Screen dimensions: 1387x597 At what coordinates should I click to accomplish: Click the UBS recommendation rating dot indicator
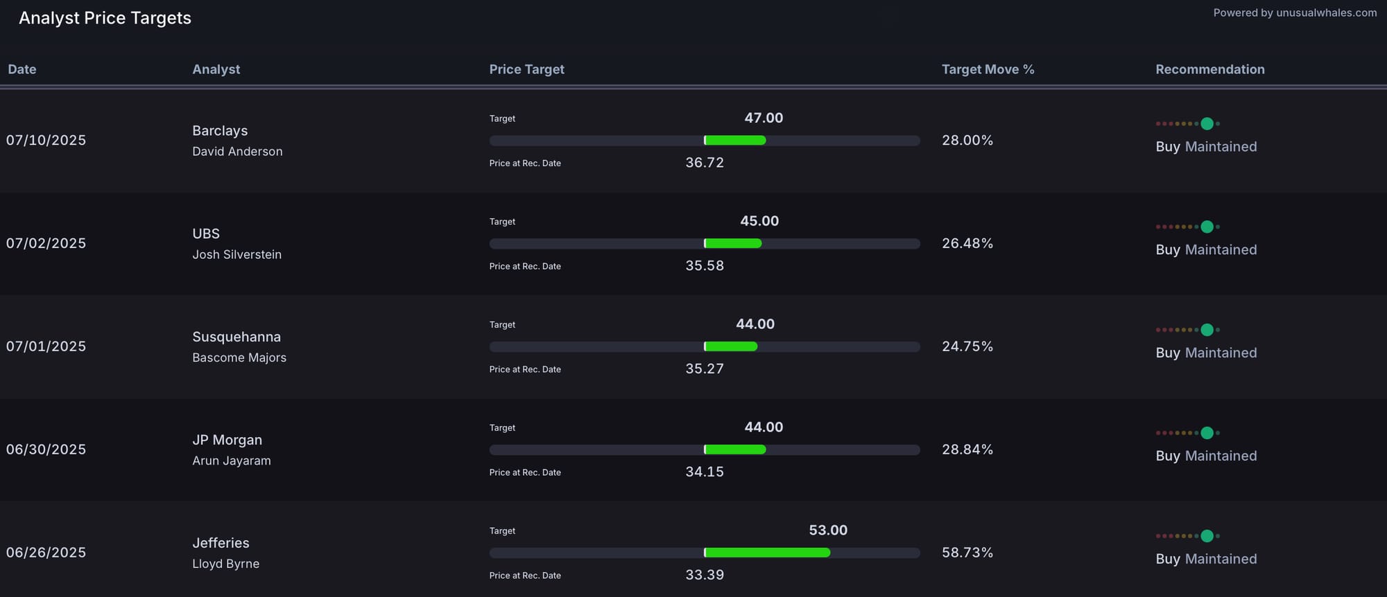coord(1188,227)
